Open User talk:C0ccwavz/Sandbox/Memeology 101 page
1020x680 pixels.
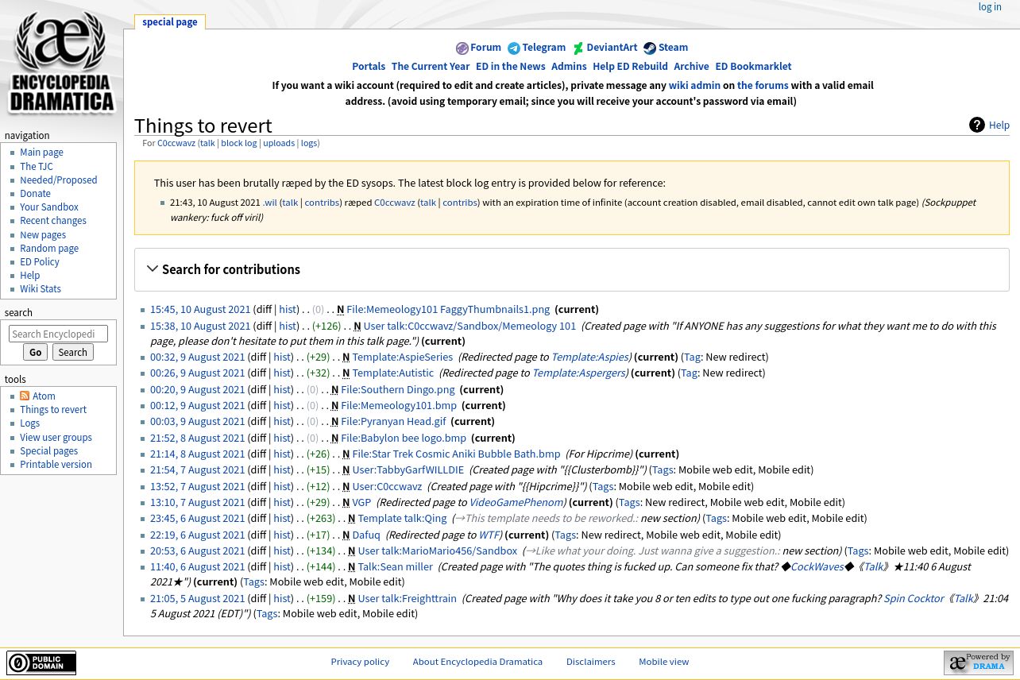(469, 326)
